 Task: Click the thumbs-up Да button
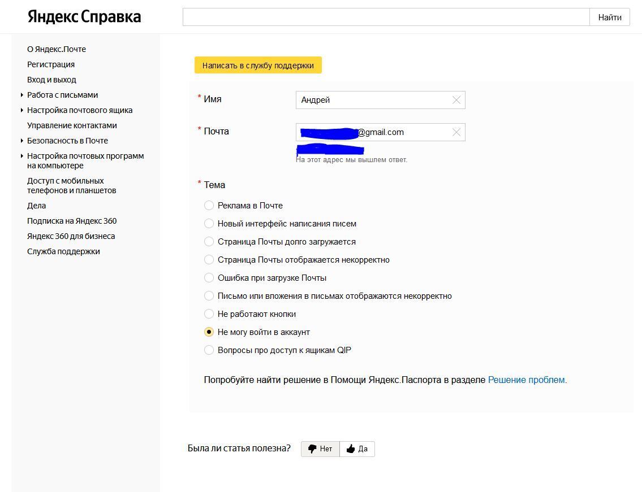tap(357, 449)
